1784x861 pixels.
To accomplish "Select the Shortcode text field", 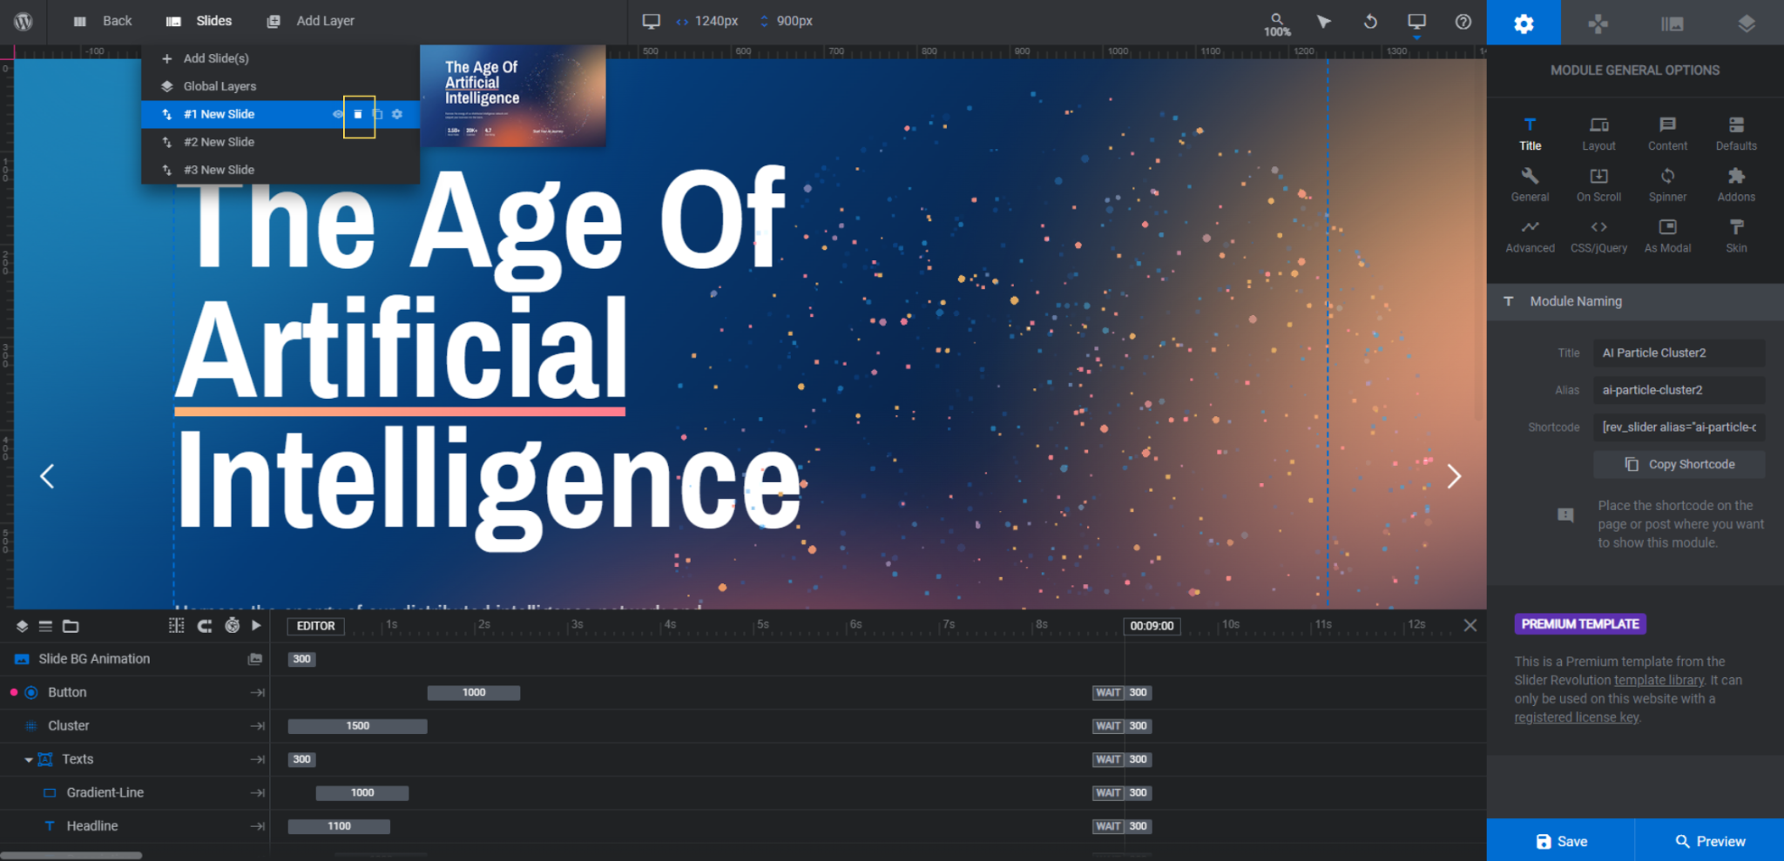I will [1679, 427].
